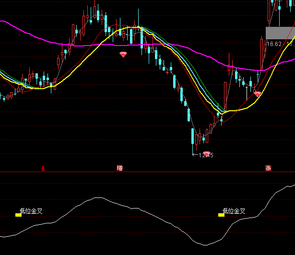Click the 16.62 price range label
Image resolution: width=295 pixels, height=255 pixels.
(x=281, y=44)
